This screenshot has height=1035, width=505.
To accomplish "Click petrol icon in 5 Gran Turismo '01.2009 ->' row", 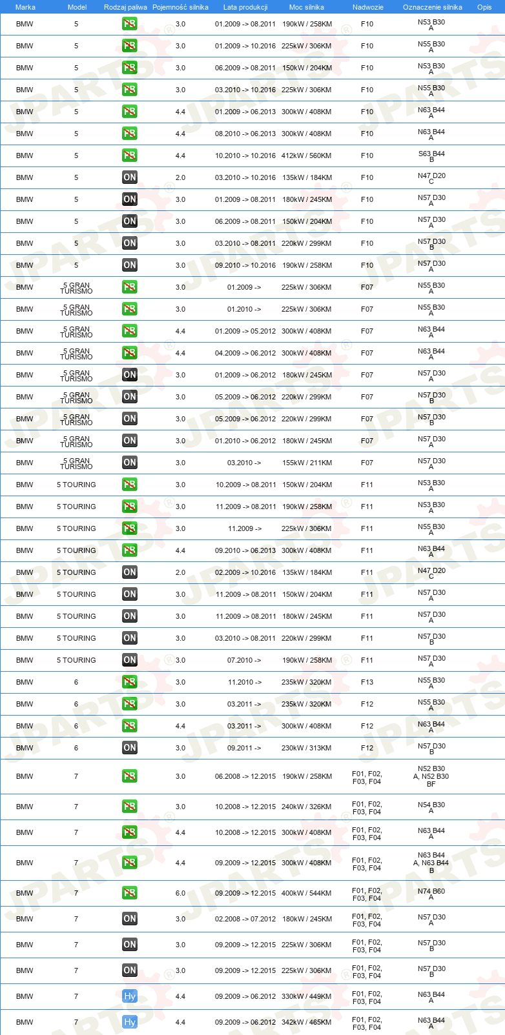I will 130,287.
